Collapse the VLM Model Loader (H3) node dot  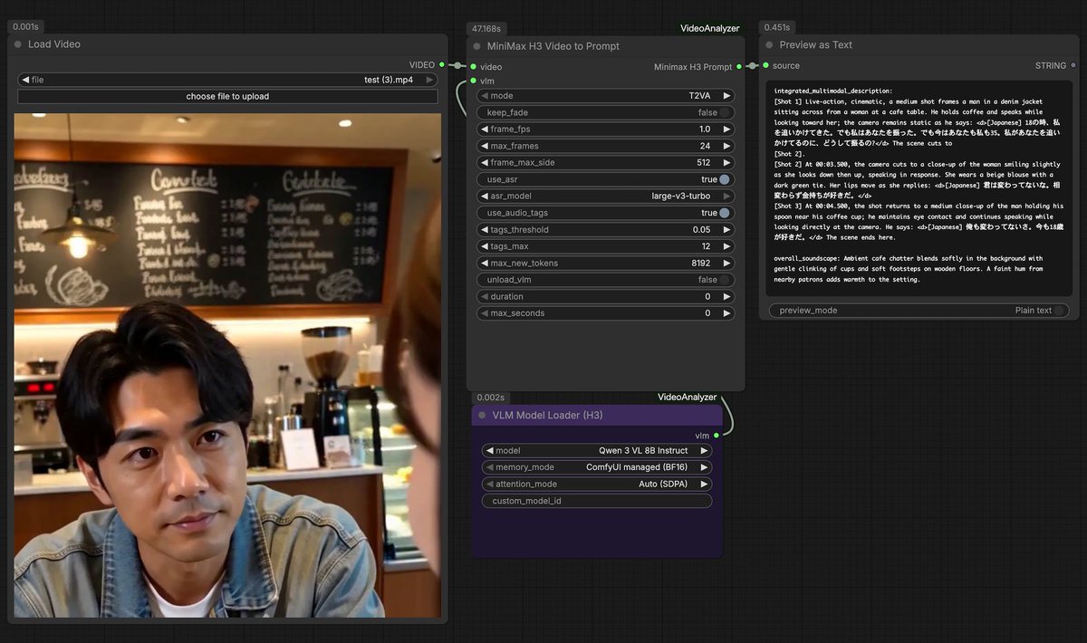(482, 415)
